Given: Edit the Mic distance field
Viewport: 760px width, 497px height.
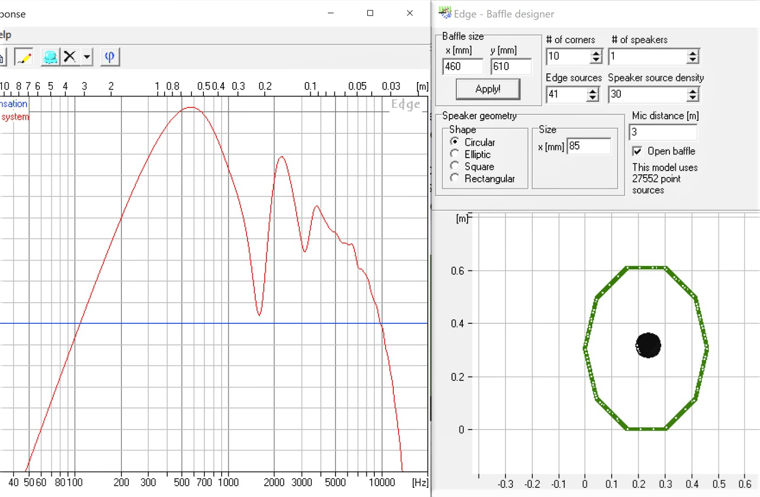Looking at the screenshot, I should (663, 132).
